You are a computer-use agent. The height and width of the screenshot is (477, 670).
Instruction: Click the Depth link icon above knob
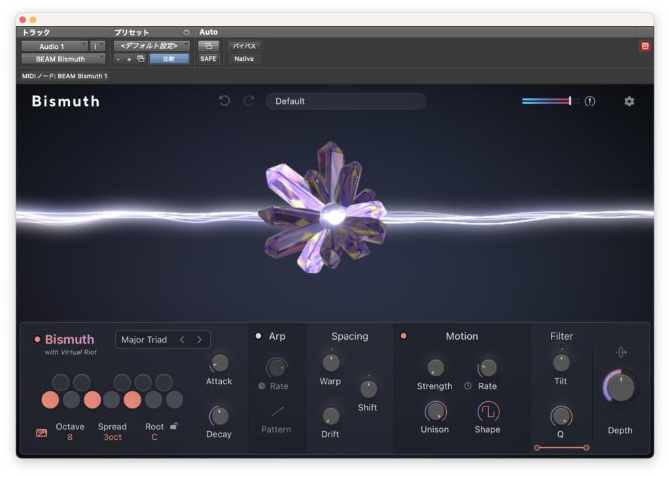click(x=621, y=352)
